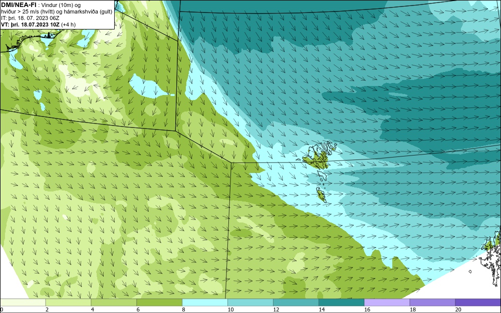Screen dimensions: 501x313
Task: Click the 2–4 m/s light green swatch
Action: (68, 302)
